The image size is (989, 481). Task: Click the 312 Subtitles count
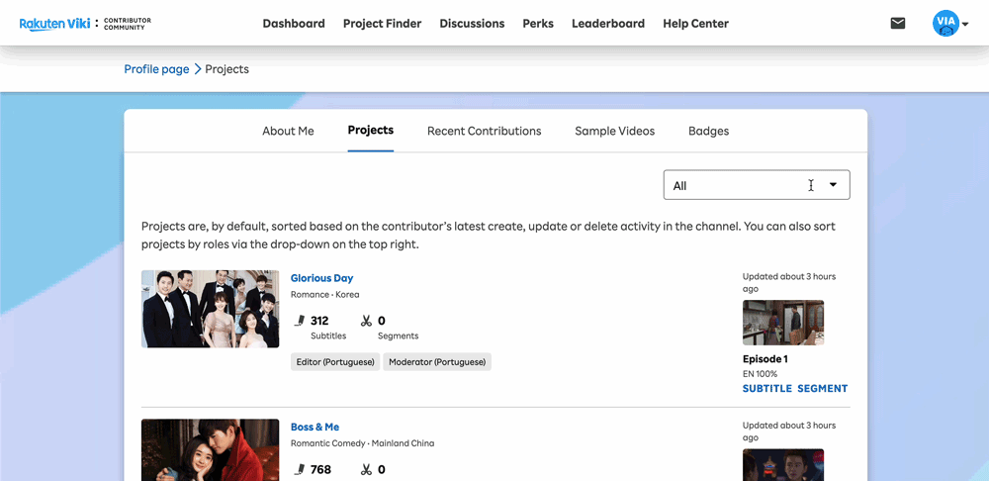(x=319, y=321)
